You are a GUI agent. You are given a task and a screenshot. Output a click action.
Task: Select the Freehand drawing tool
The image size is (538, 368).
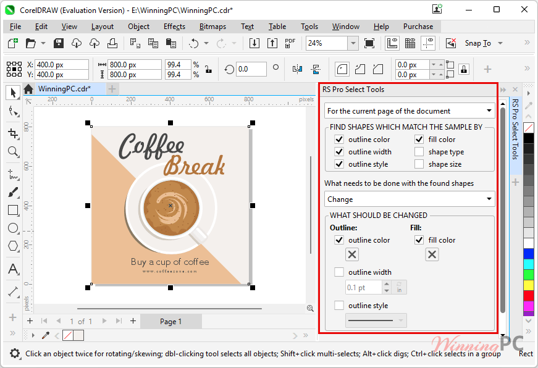point(13,174)
